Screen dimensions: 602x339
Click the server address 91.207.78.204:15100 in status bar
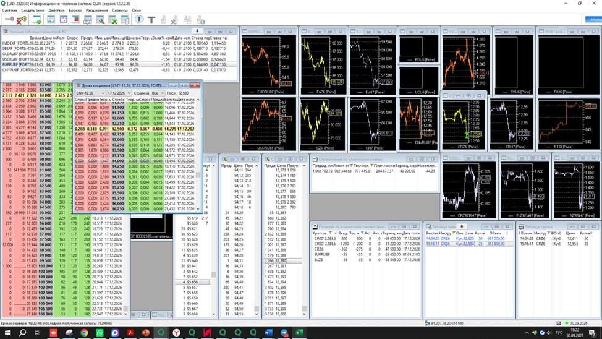pyautogui.click(x=447, y=324)
